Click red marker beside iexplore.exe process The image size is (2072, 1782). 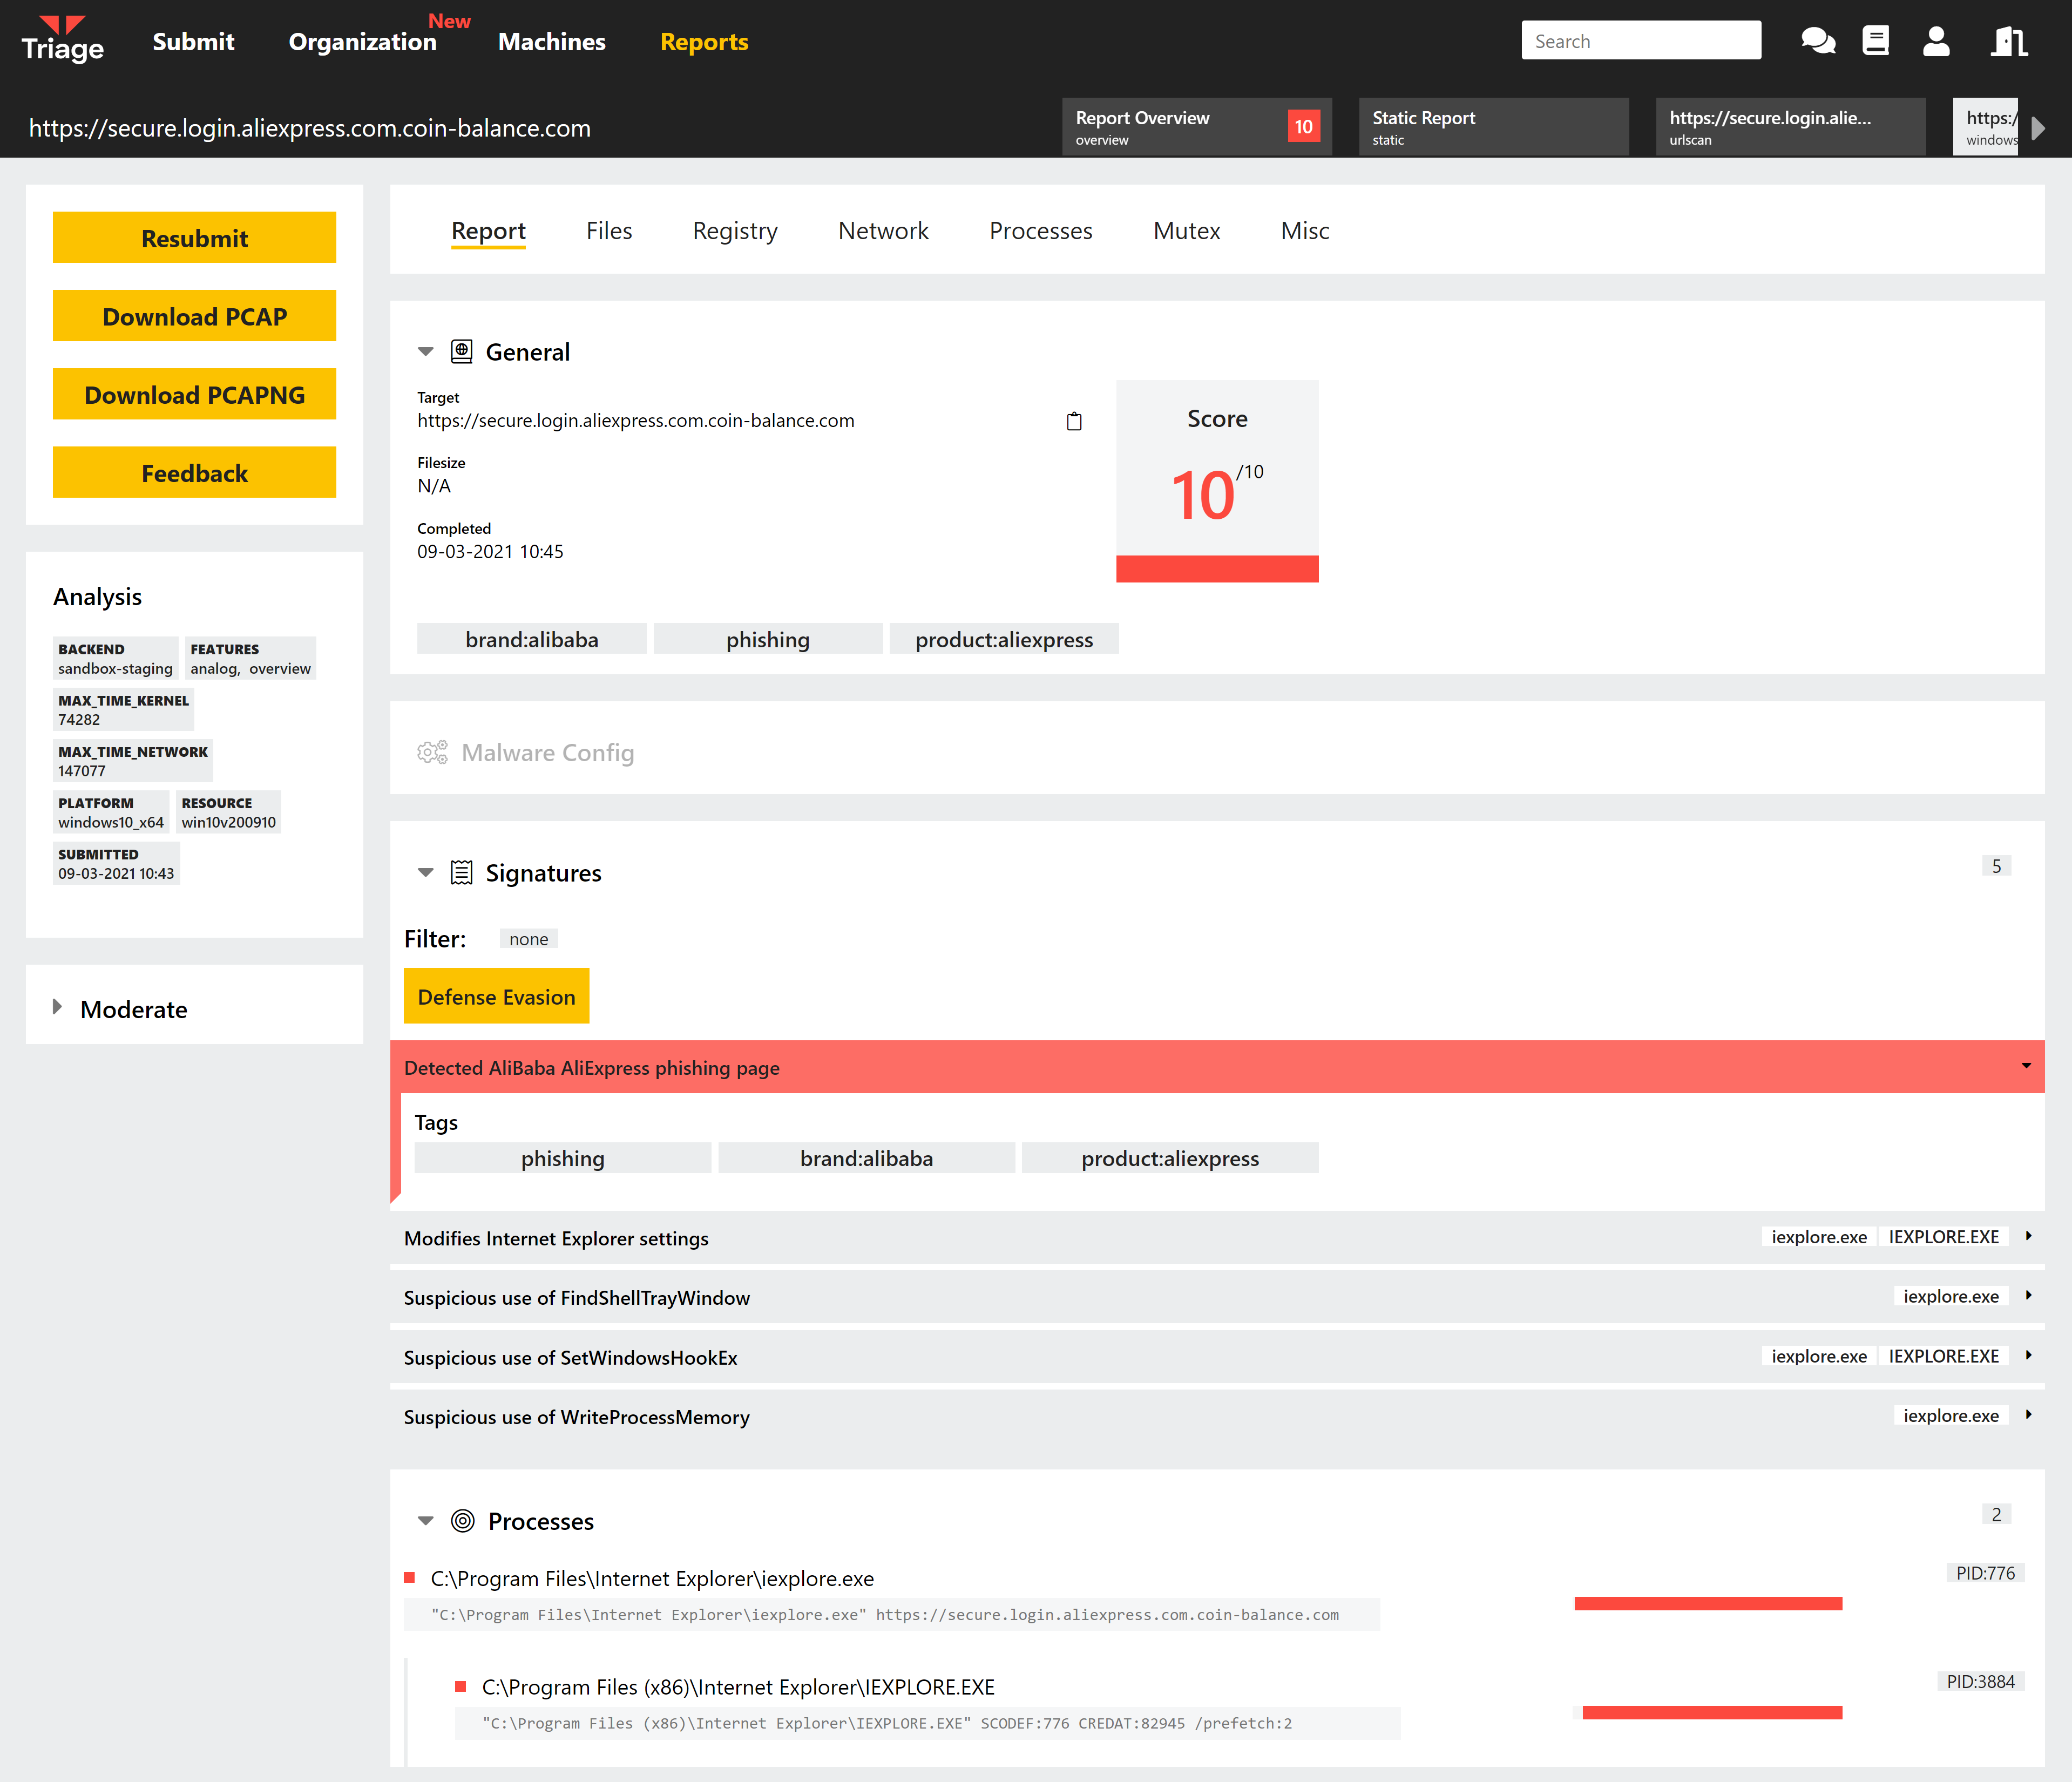pos(409,1578)
